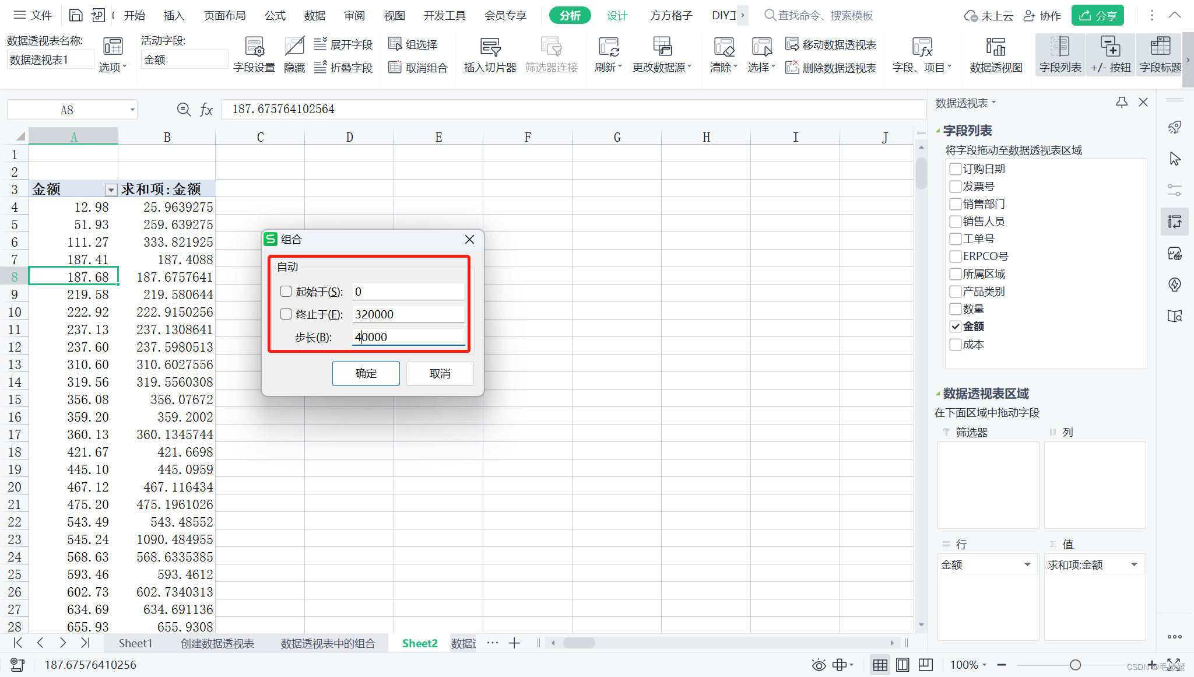Open 金额 row field dropdown in pane

coord(1027,564)
